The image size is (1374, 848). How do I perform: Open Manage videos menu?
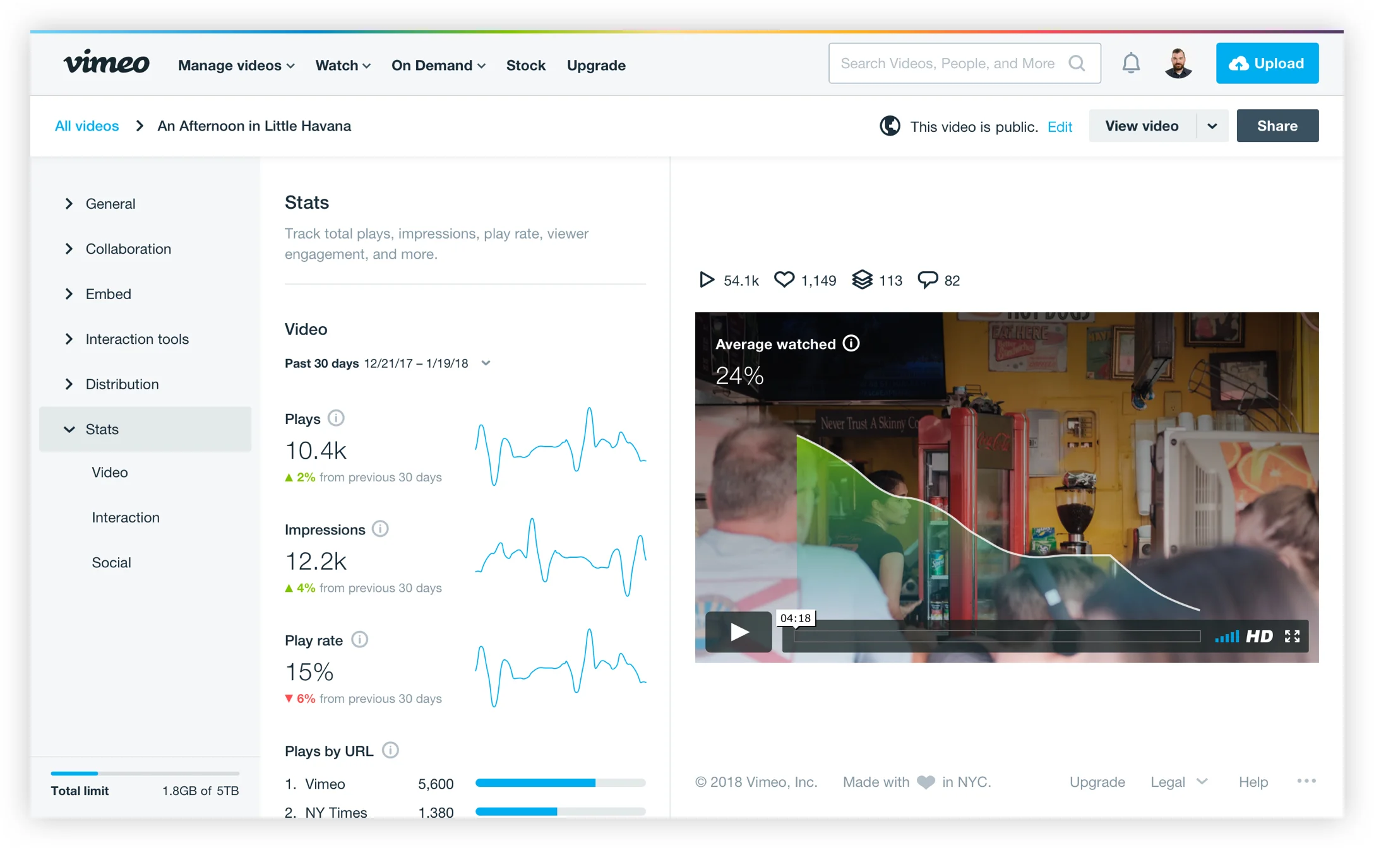click(236, 66)
